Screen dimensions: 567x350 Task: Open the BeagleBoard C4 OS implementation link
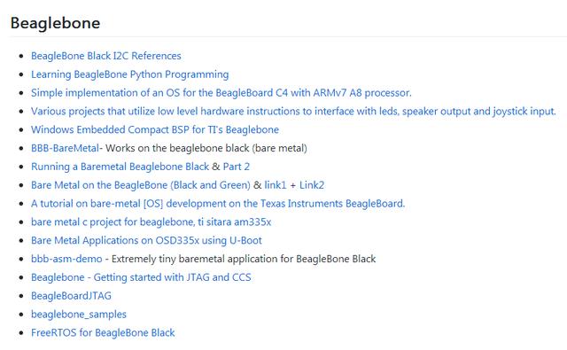(x=221, y=93)
